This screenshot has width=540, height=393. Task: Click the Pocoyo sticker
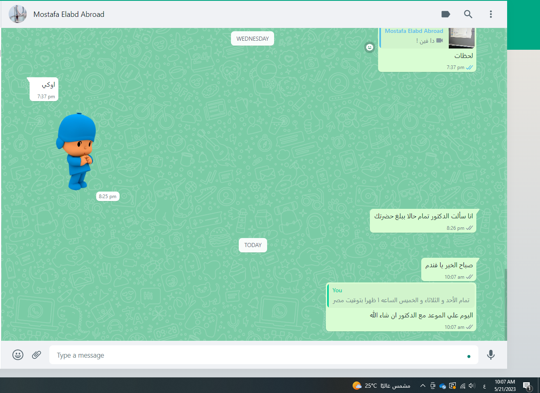coord(76,151)
